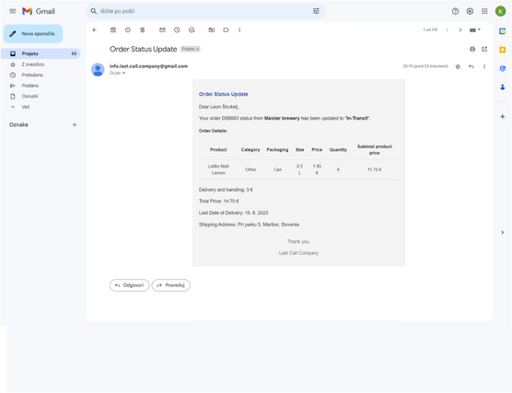This screenshot has height=393, width=512.
Task: Click Odgovori reply button
Action: [129, 285]
